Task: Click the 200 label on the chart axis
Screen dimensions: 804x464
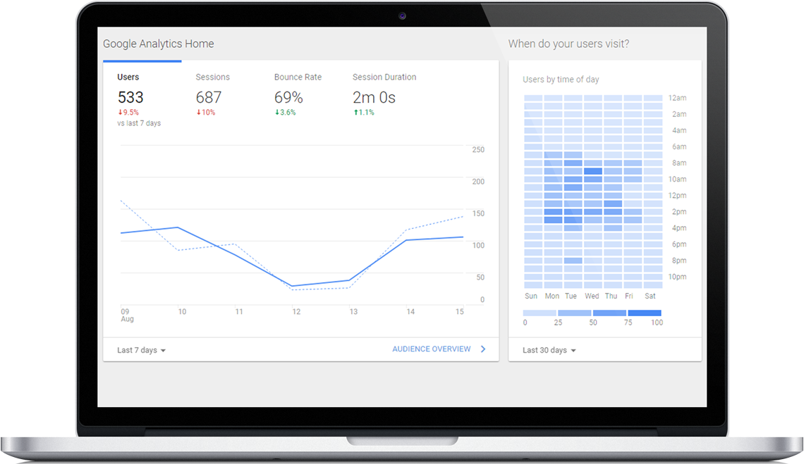Action: 478,182
